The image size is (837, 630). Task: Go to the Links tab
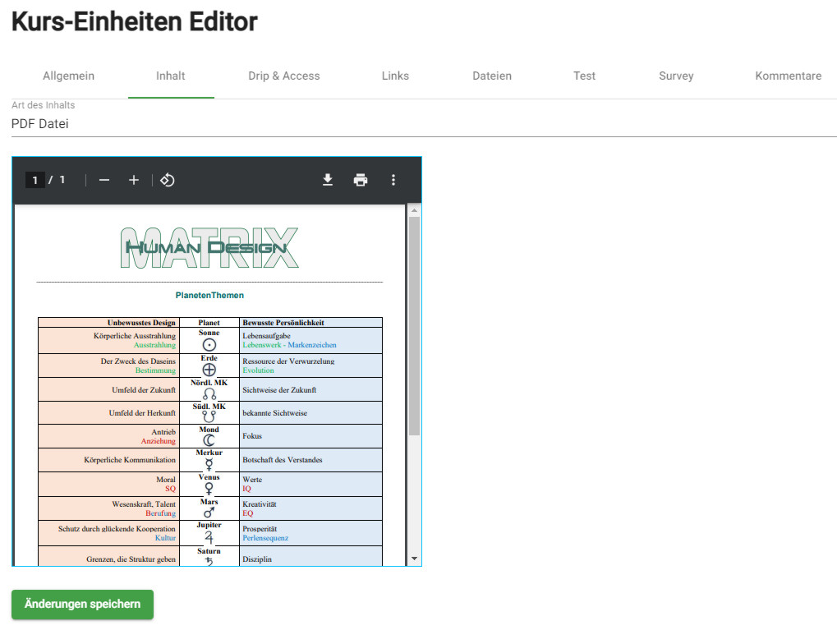395,76
